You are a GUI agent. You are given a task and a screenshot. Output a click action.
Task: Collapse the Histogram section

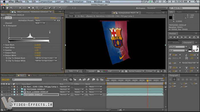pos(4,26)
